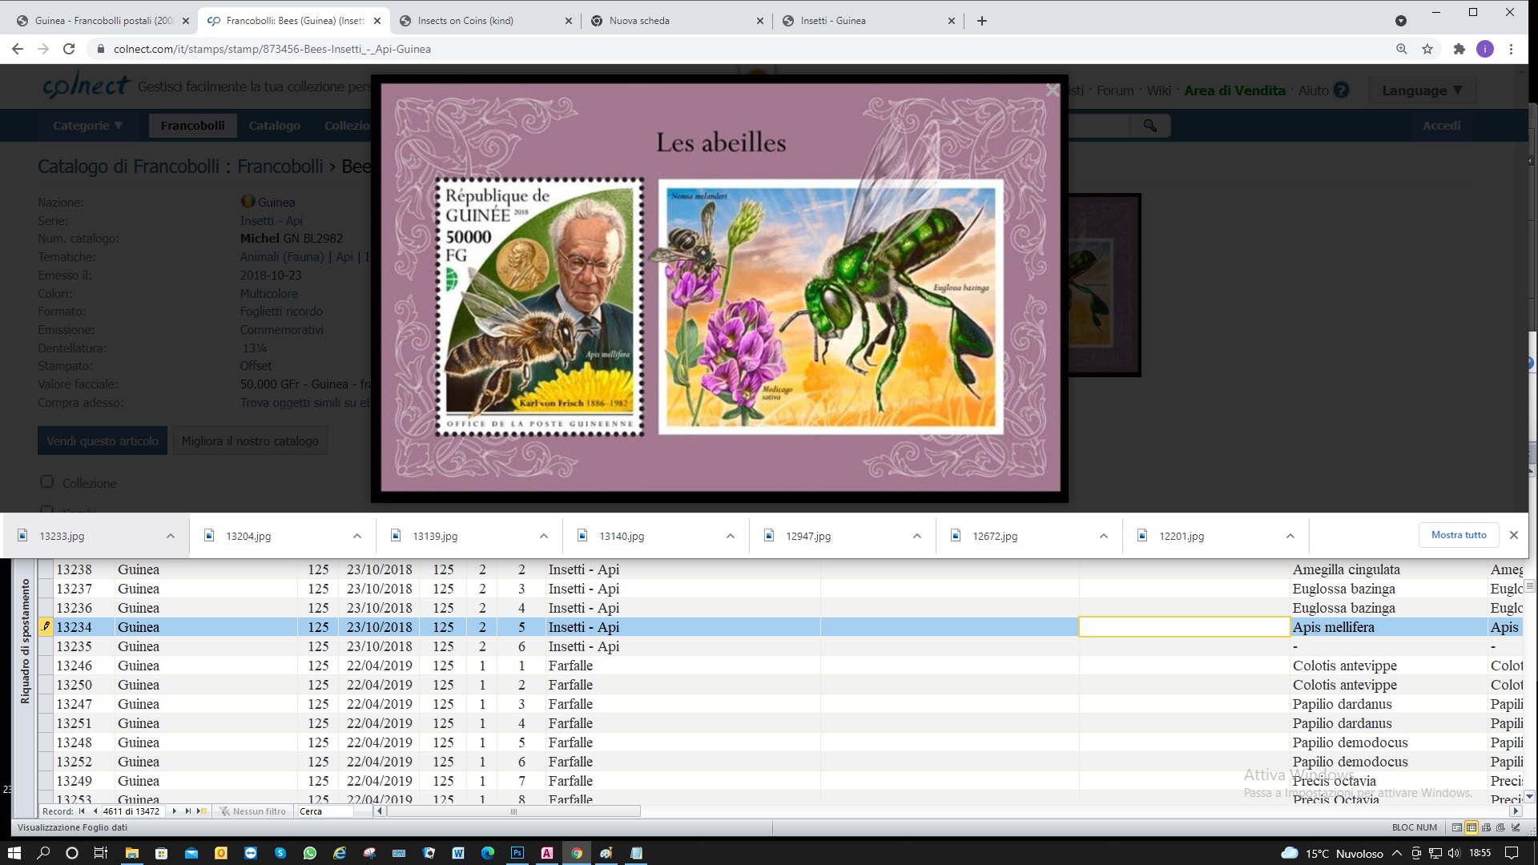Viewport: 1538px width, 865px height.
Task: Select the Amegilla cingulata cell
Action: [1388, 569]
